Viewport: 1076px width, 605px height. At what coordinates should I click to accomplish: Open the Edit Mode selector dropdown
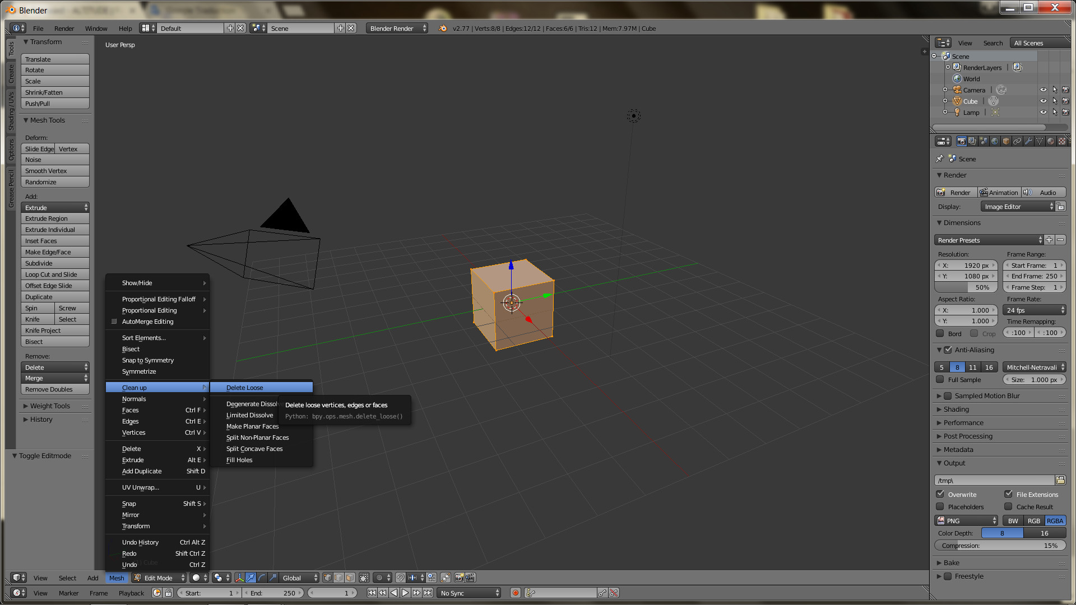tap(159, 578)
